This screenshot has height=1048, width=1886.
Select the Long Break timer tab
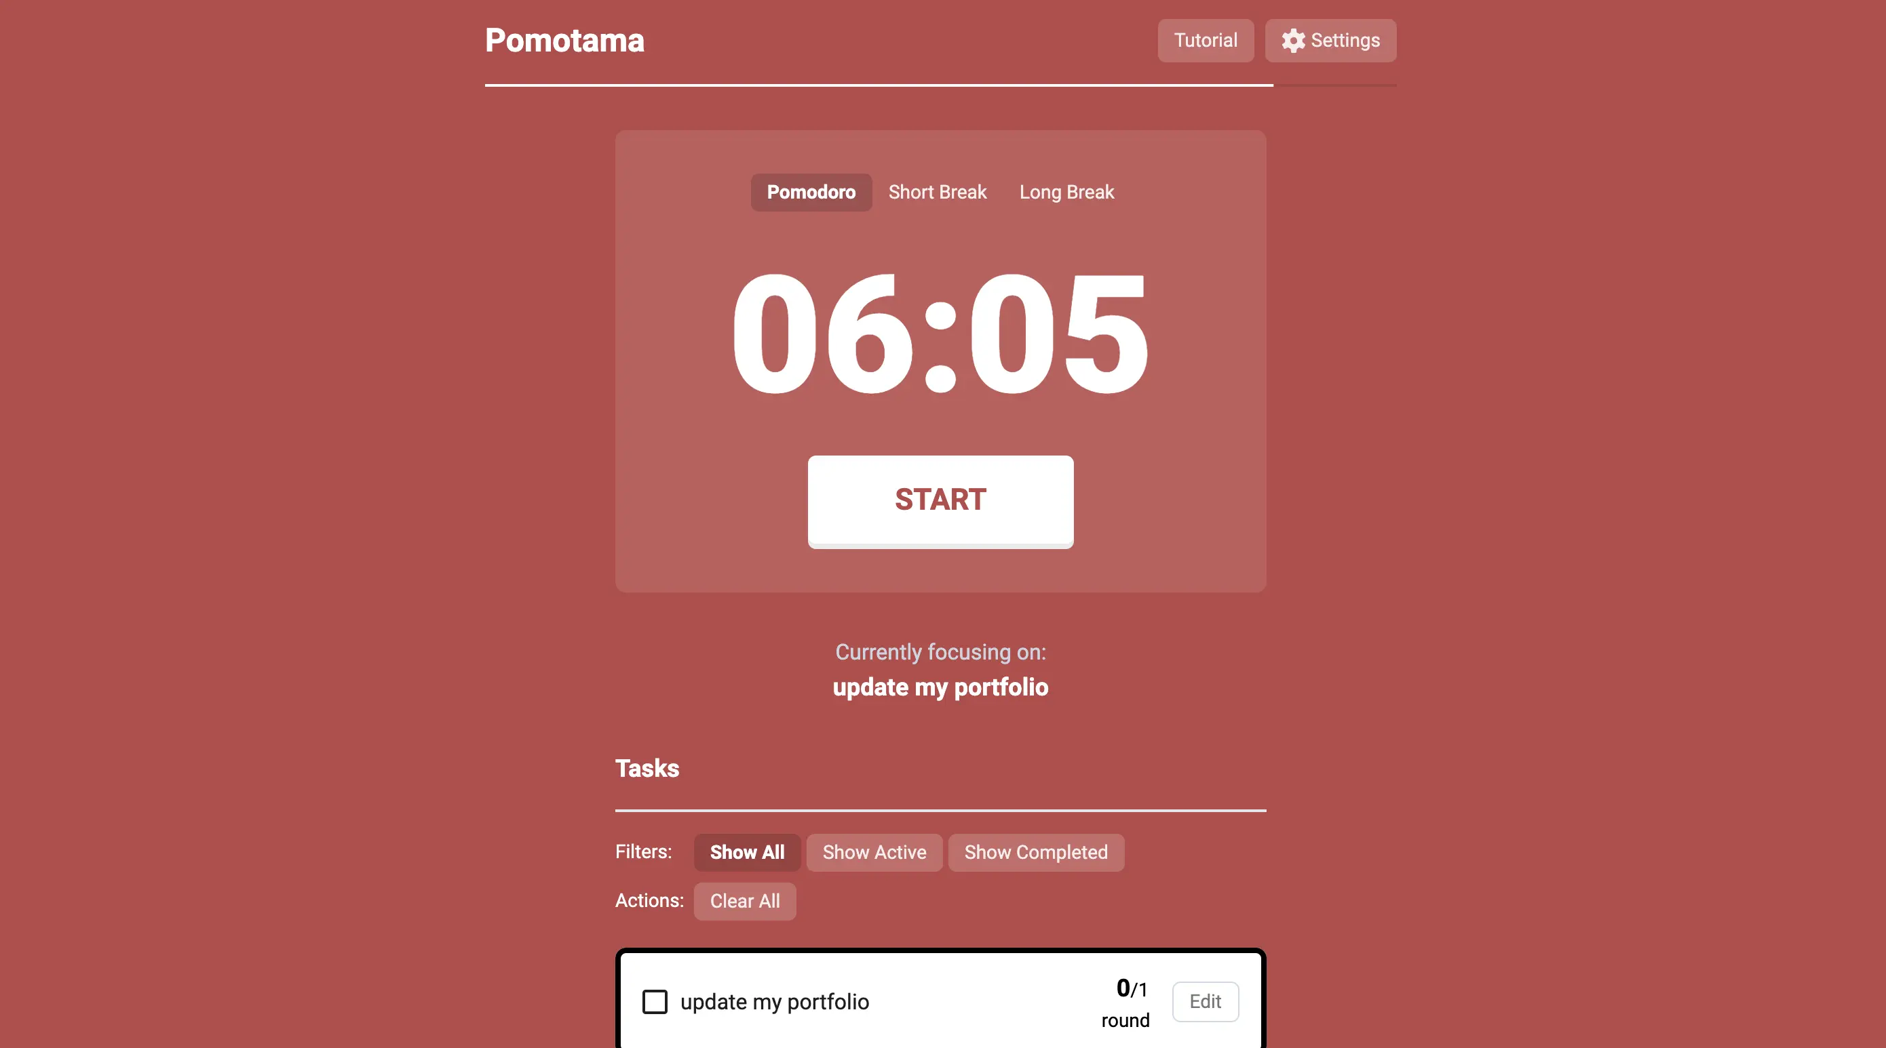1066,191
